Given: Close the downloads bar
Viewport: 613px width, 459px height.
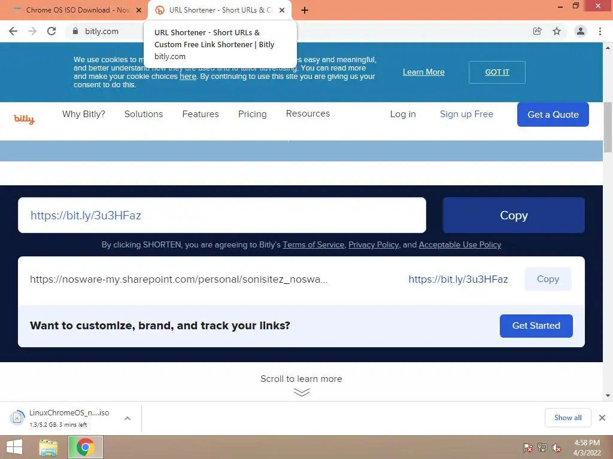Looking at the screenshot, I should point(602,418).
